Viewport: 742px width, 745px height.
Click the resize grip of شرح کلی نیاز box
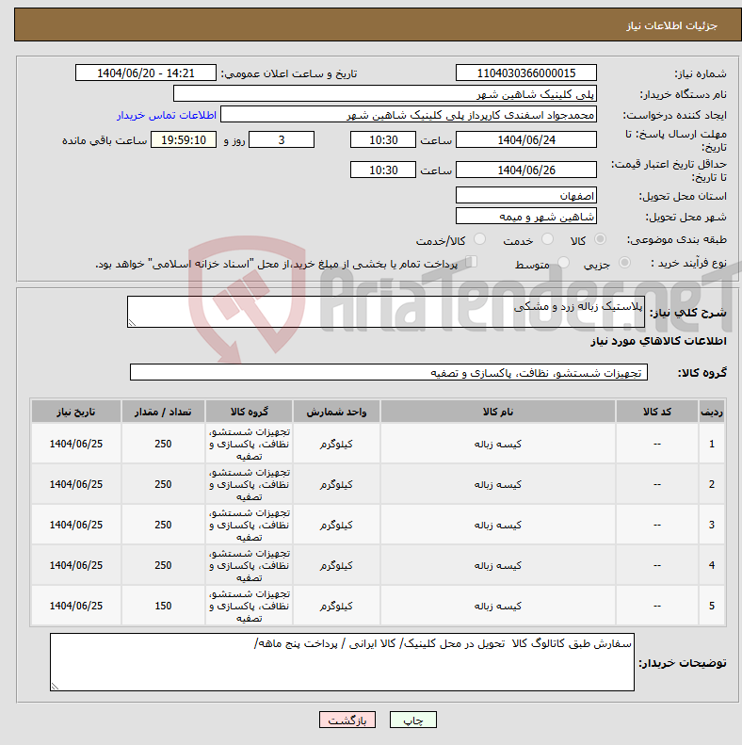pyautogui.click(x=132, y=323)
